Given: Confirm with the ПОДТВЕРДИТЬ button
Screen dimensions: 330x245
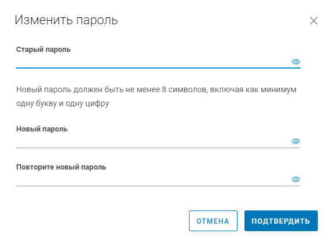Looking at the screenshot, I should pos(281,221).
